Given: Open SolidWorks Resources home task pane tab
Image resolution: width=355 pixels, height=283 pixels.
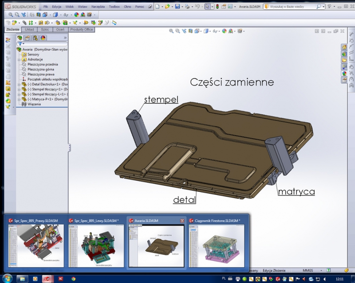Looking at the screenshot, I should pyautogui.click(x=344, y=47).
